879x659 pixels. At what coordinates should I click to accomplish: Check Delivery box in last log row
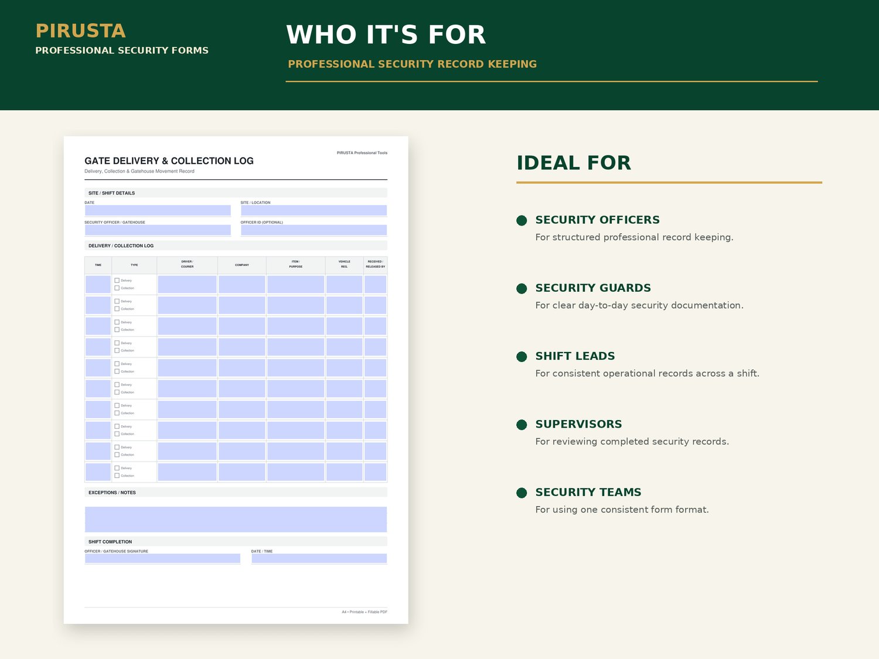117,468
